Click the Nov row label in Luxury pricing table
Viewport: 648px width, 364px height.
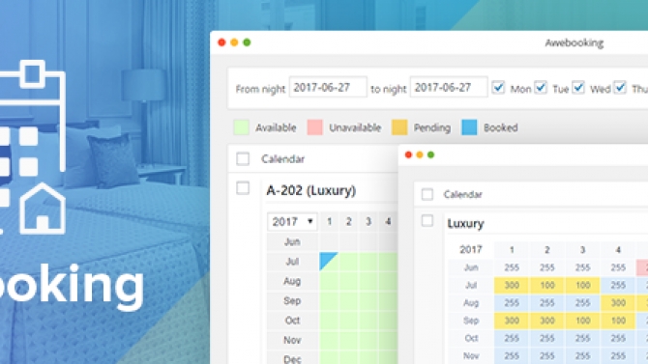point(471,355)
